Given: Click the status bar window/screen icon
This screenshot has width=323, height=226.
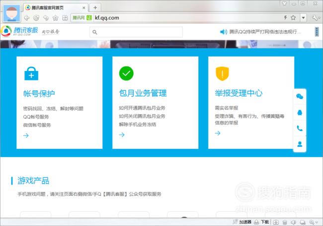Looking at the screenshot, I should (303, 222).
